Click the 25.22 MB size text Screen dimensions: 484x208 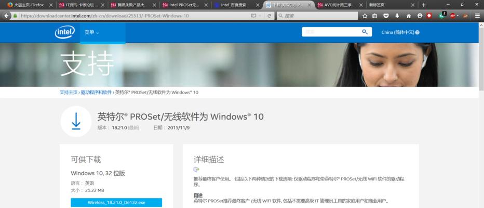(95, 190)
